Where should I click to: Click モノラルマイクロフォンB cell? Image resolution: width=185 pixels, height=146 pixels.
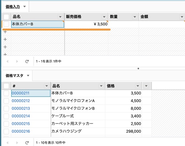pos(78,108)
